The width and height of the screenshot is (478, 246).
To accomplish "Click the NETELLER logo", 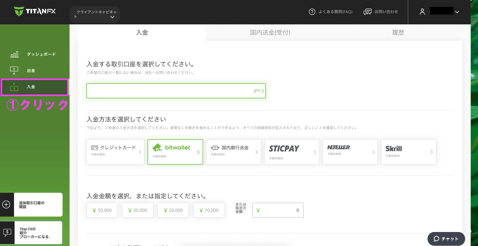I will point(339,147).
